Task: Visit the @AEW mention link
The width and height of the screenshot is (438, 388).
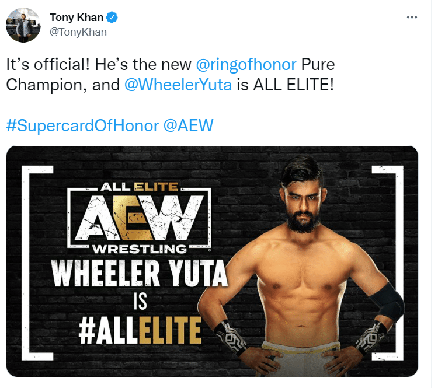Action: [188, 125]
